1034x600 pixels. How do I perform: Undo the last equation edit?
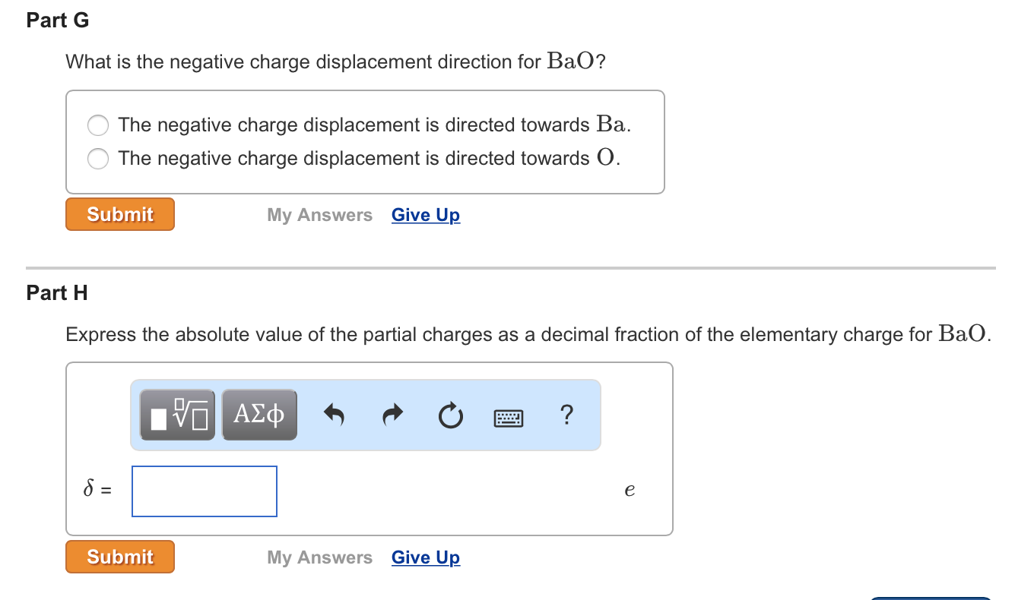click(335, 414)
